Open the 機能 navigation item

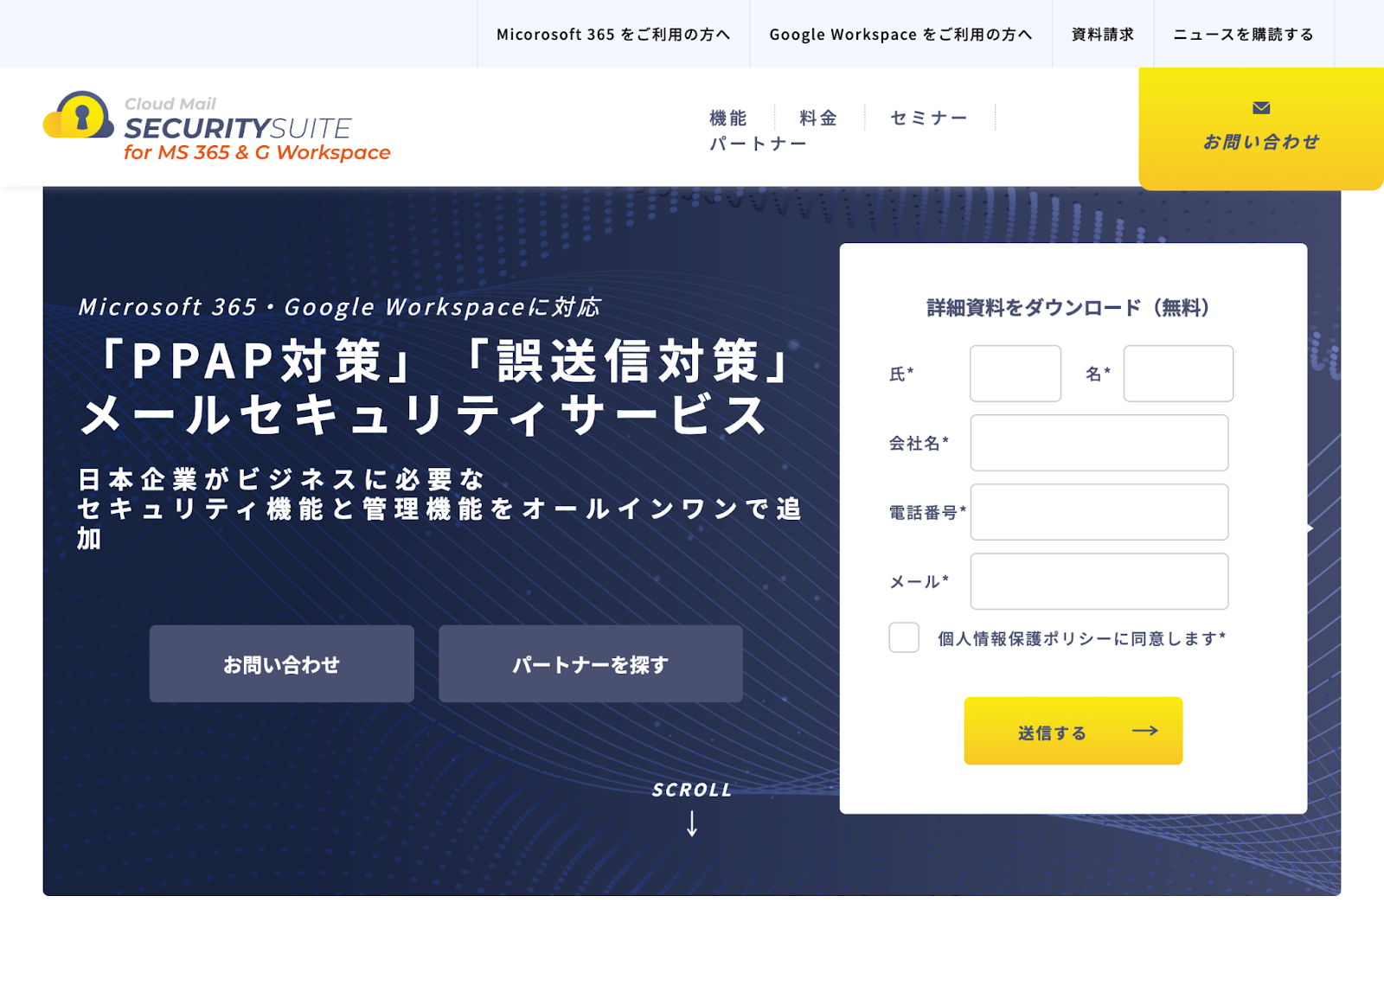coord(728,118)
